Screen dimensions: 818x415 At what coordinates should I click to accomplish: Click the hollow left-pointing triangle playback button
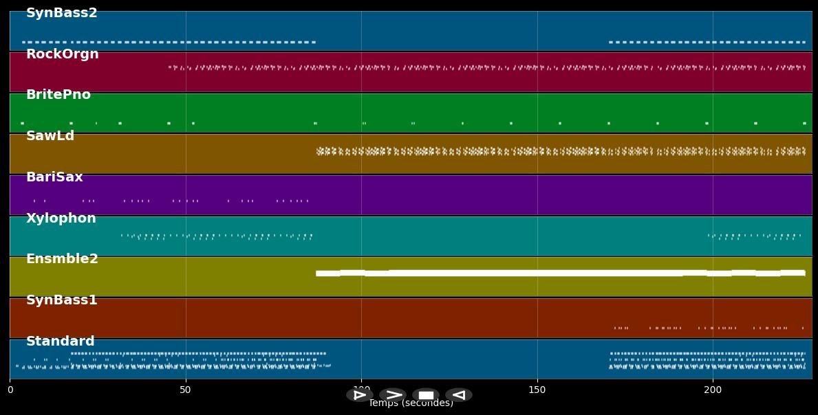[458, 395]
